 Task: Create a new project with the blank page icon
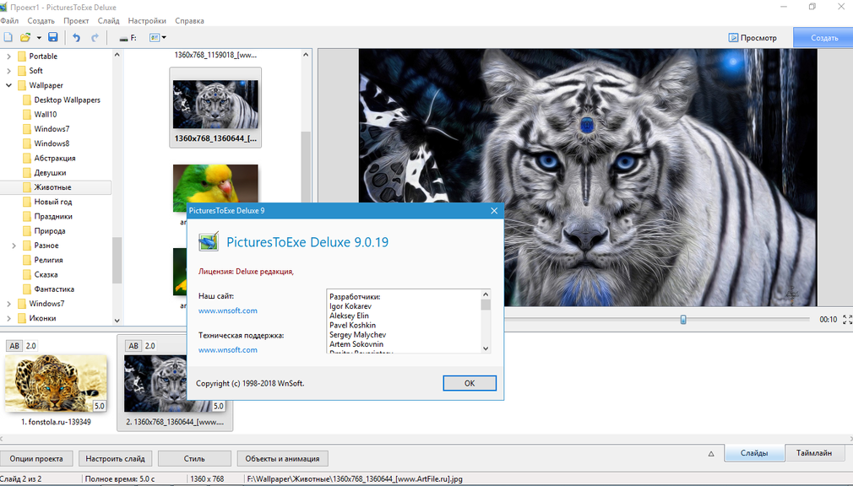point(8,37)
